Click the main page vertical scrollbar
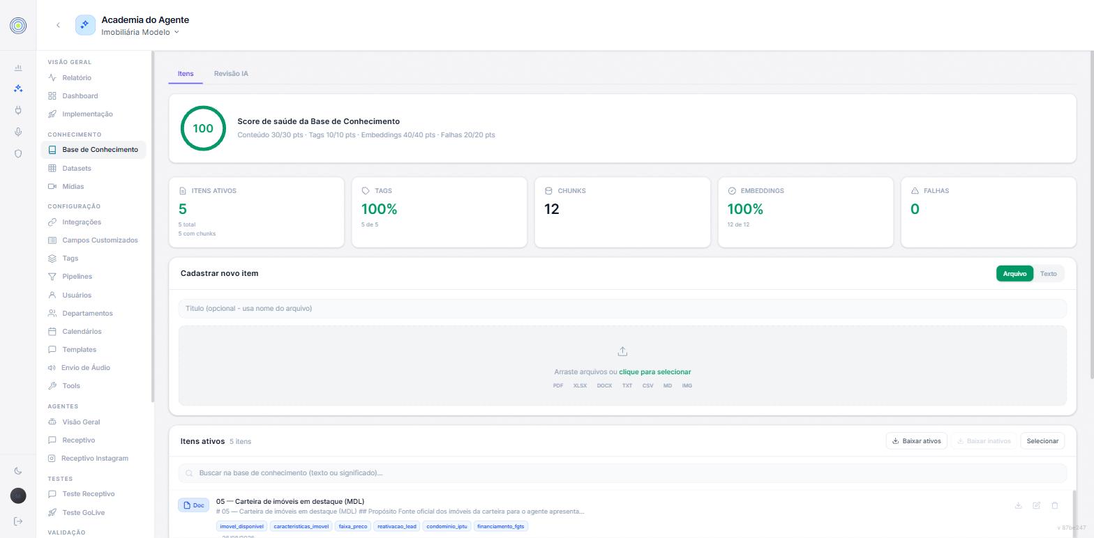 [1091, 215]
